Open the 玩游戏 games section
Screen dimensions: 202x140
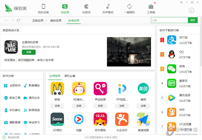86,9
